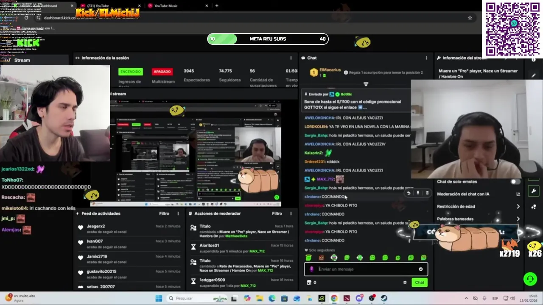Close the YouTube Music tab
The width and height of the screenshot is (543, 305).
207,6
